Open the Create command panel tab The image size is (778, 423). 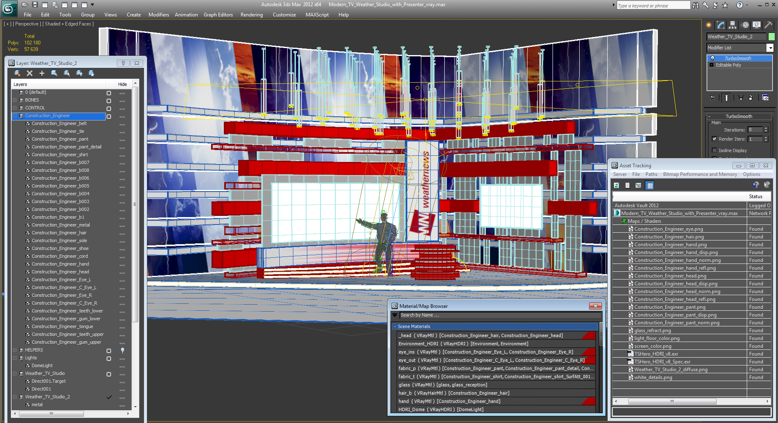pos(709,25)
